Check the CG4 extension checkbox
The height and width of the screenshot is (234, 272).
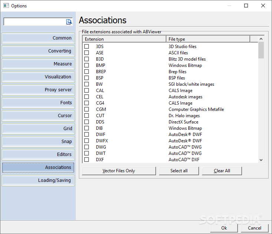point(87,103)
